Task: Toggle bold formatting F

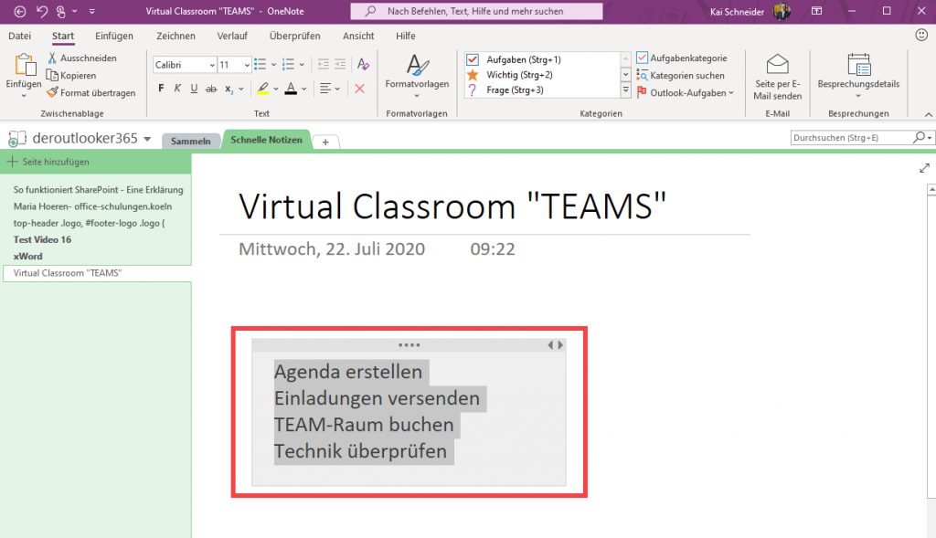Action: click(161, 89)
